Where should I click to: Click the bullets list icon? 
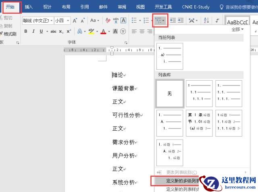[134, 21]
